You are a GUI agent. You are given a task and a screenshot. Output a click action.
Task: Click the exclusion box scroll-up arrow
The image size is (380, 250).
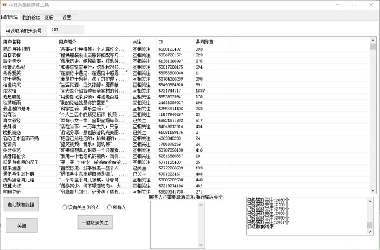pyautogui.click(x=201, y=204)
